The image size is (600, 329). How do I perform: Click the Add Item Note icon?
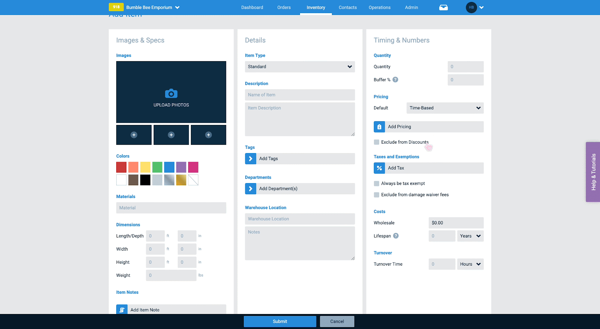[x=122, y=309]
